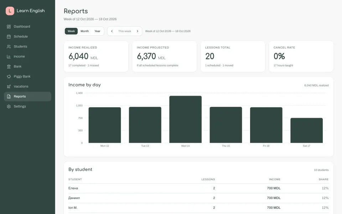
Task: Click student name Ion M. in table
Action: [73, 208]
